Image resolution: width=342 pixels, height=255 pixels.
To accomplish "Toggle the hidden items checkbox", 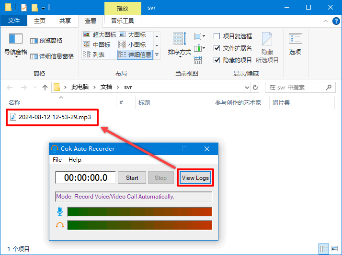I will [217, 60].
